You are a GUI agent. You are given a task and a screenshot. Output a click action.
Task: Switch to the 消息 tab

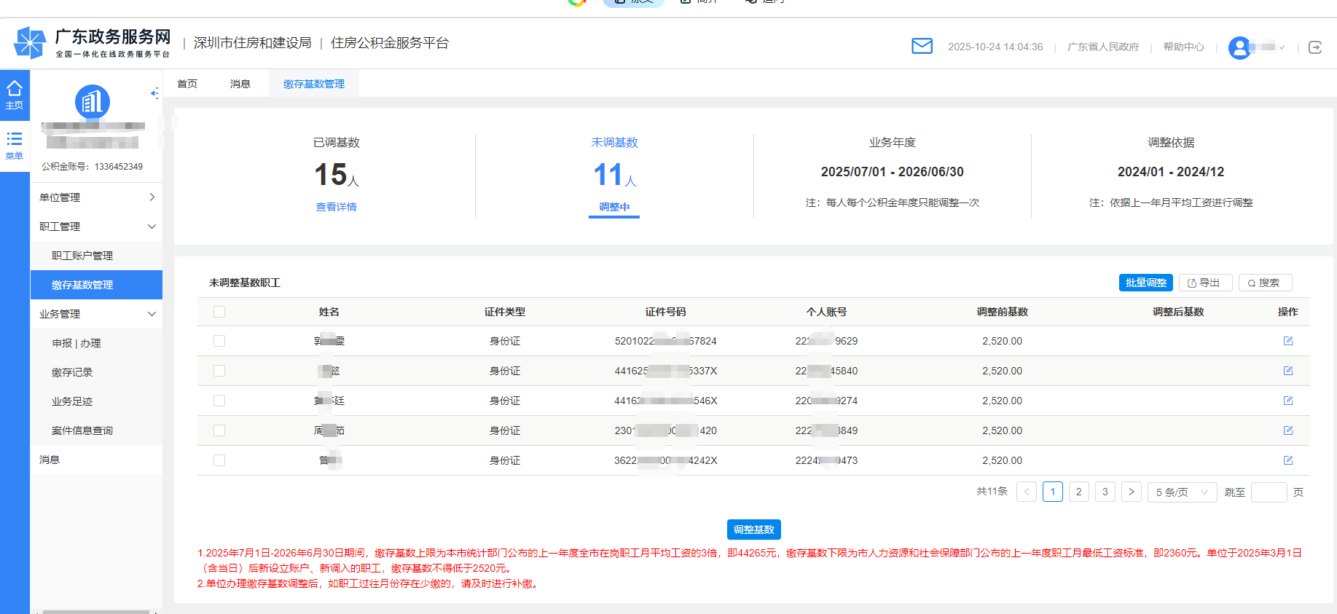[x=240, y=84]
